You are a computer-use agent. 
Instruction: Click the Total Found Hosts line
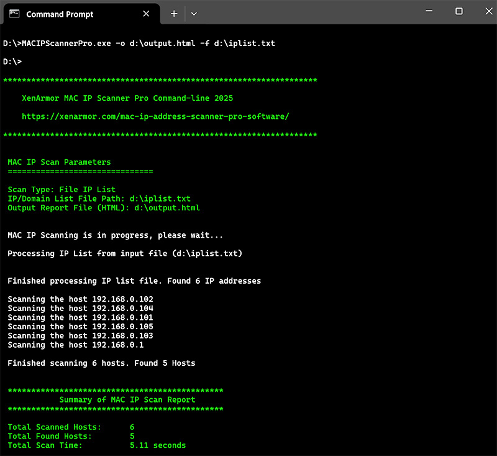pyautogui.click(x=71, y=436)
